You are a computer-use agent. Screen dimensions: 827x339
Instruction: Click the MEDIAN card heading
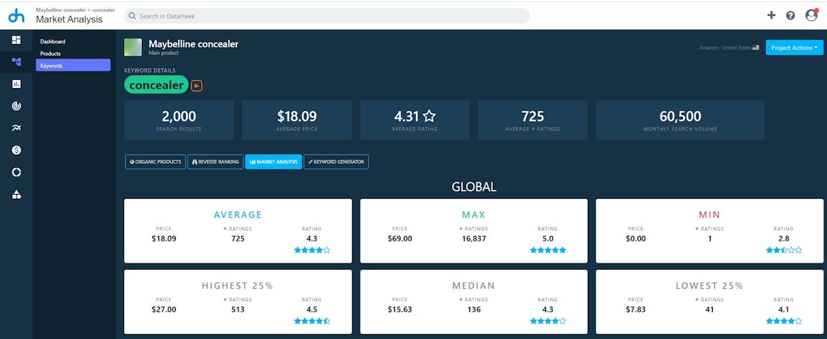pos(474,285)
